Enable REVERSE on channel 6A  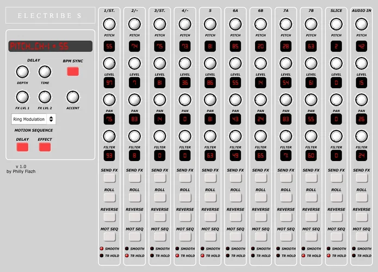click(x=236, y=217)
